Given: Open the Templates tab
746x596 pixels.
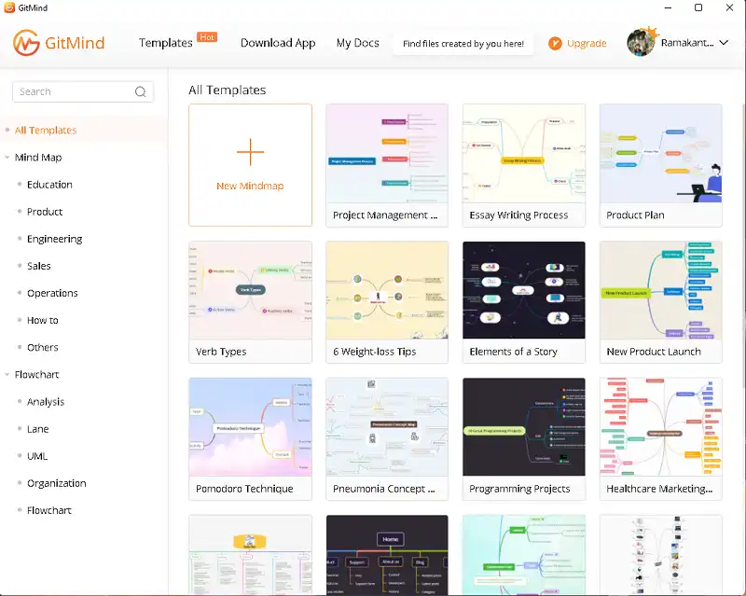Looking at the screenshot, I should pos(165,43).
